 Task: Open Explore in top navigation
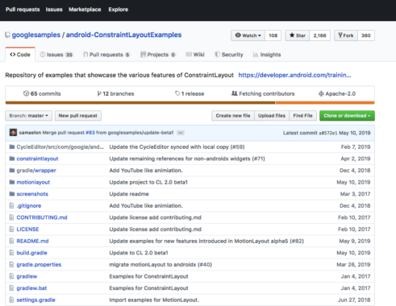[119, 10]
